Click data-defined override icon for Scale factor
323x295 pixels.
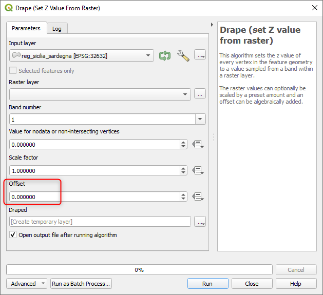pyautogui.click(x=198, y=170)
